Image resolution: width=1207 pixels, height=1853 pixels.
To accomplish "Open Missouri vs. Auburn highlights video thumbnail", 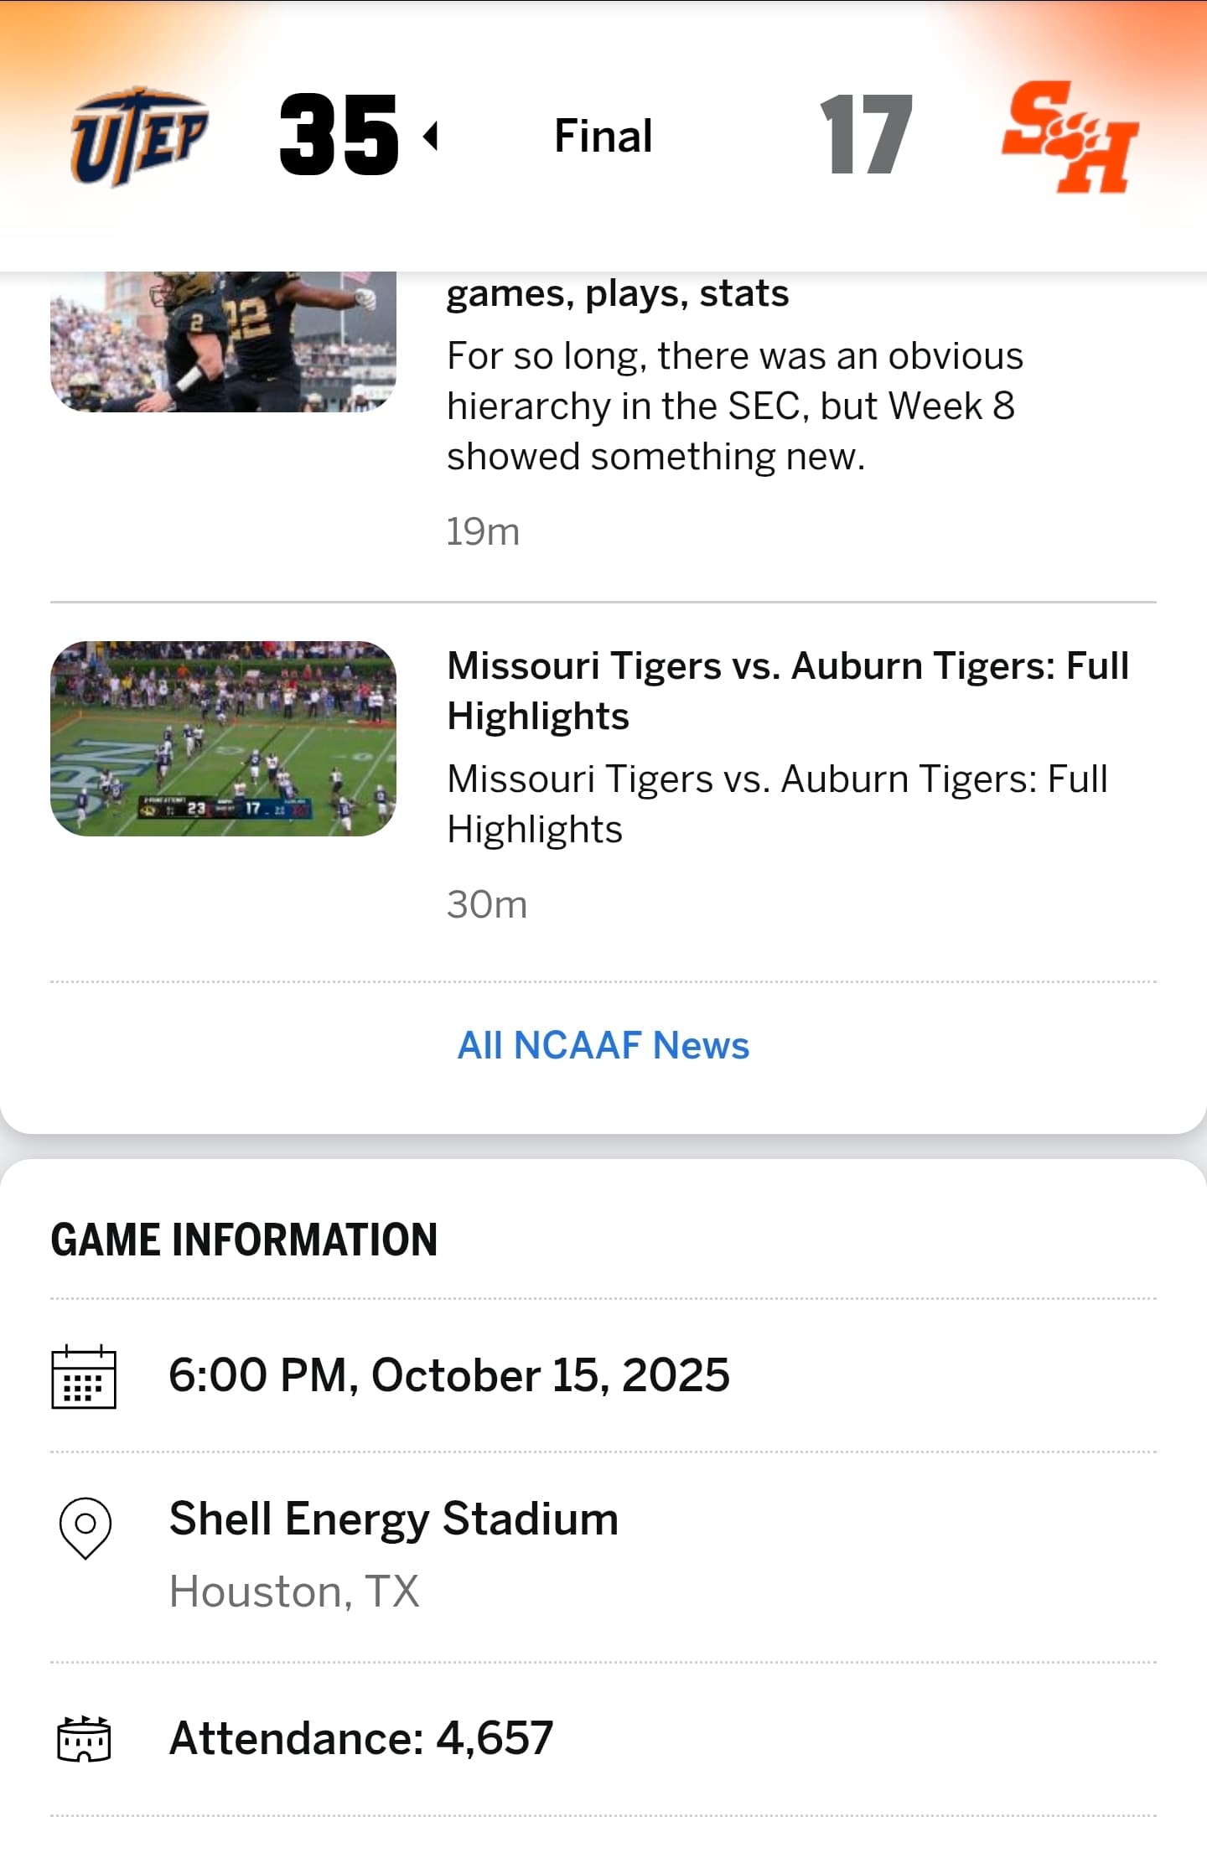I will point(223,738).
